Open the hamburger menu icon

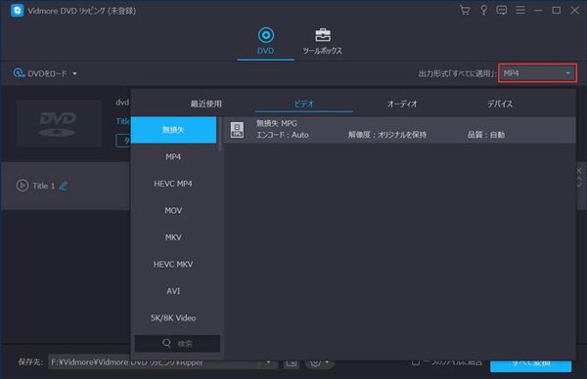pos(520,10)
